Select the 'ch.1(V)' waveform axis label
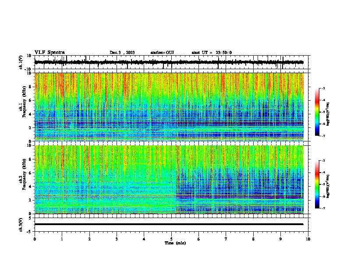This screenshot has width=347, height=268. (21, 62)
